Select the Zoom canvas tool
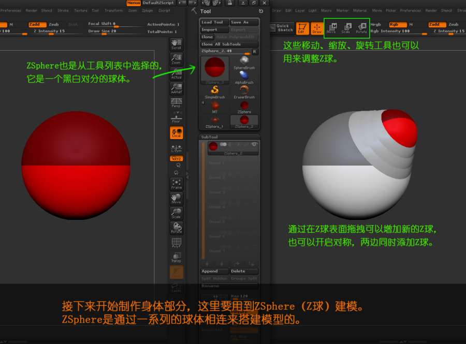466x344 pixels. (176, 59)
